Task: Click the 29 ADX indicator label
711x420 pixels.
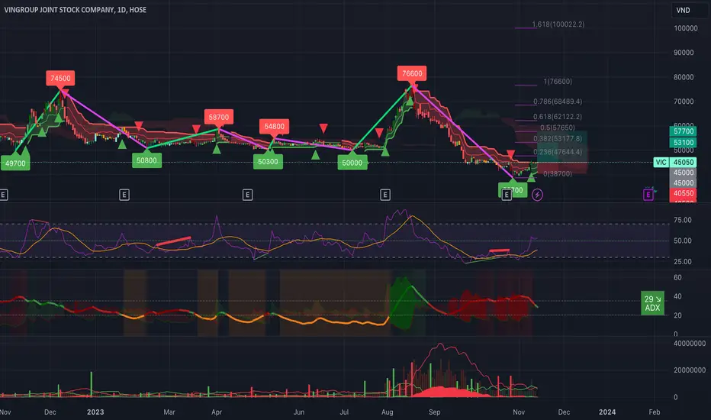Action: click(x=652, y=303)
